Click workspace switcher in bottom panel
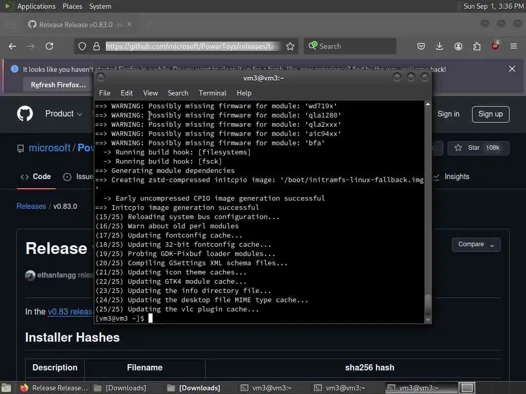The height and width of the screenshot is (394, 526). (466, 388)
